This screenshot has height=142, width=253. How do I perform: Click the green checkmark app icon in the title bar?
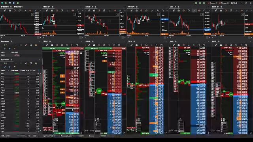click(2, 3)
